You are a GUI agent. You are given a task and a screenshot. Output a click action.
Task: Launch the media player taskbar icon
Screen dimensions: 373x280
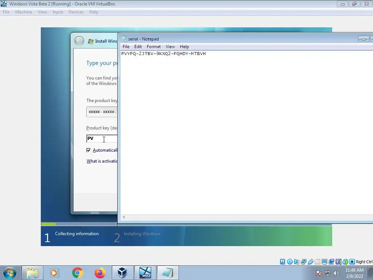pyautogui.click(x=55, y=273)
